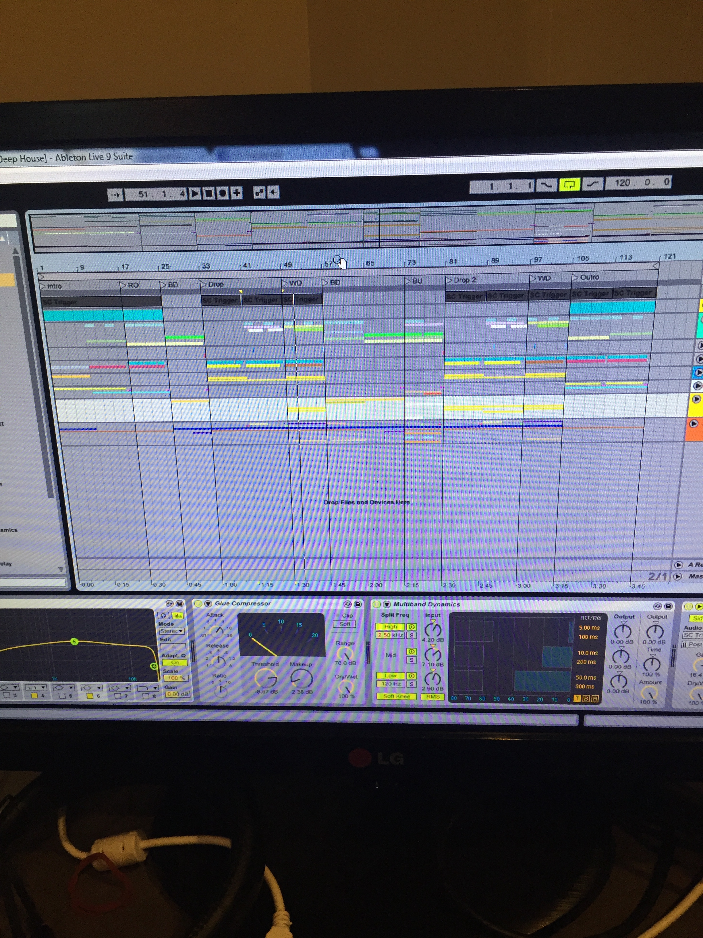Image resolution: width=703 pixels, height=938 pixels.
Task: Toggle the High band button
Action: tap(390, 626)
